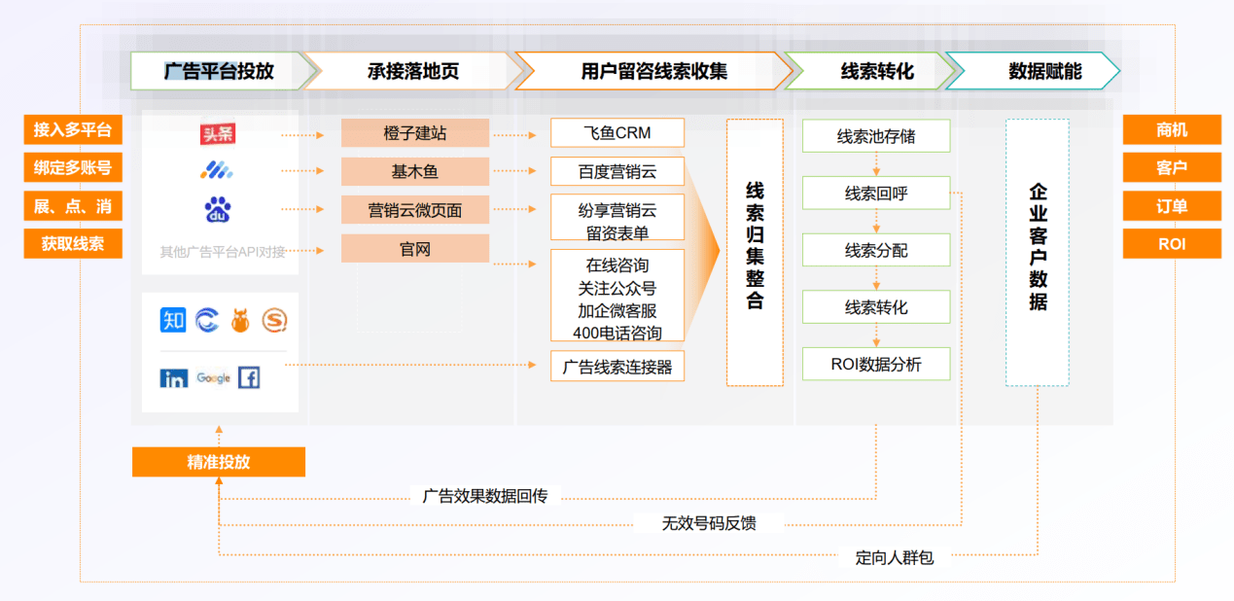Select the 用户留咨线索收集 stage header
Image resolution: width=1234 pixels, height=601 pixels.
[653, 71]
